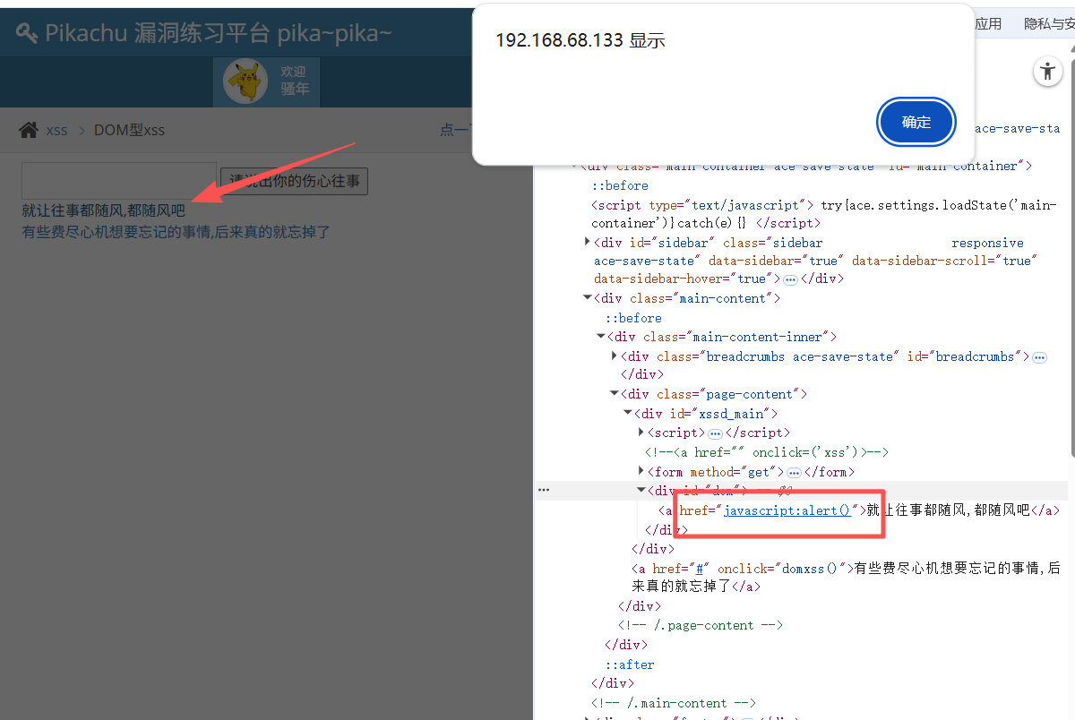Click the DOM型xss breadcrumb text
The height and width of the screenshot is (720, 1075).
point(130,131)
